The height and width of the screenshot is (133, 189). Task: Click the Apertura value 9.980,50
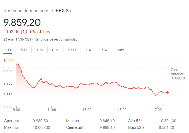click(40, 121)
